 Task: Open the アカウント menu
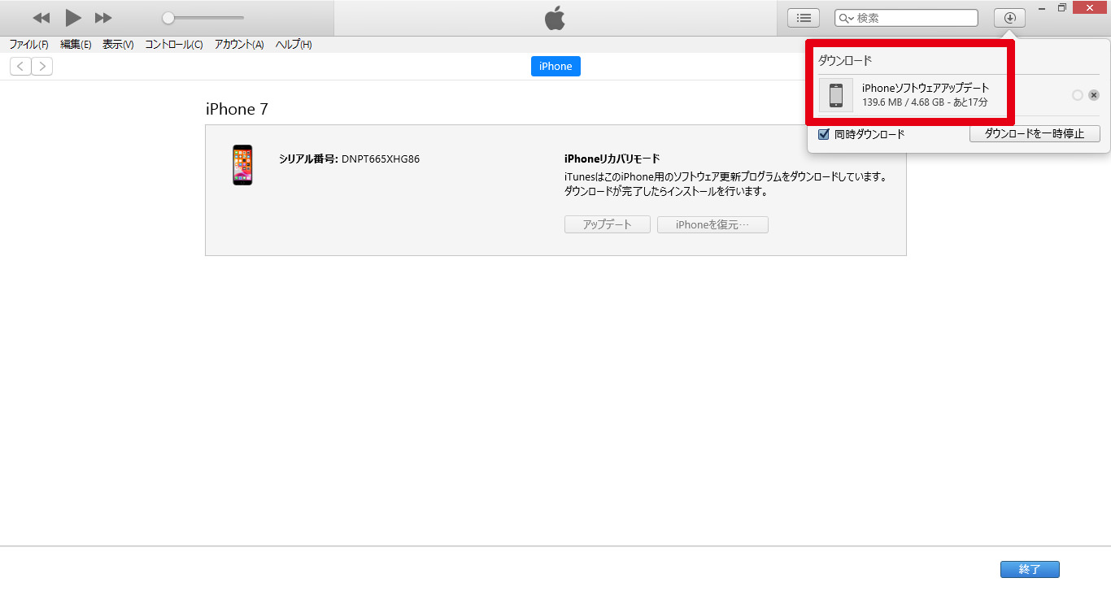click(x=239, y=45)
